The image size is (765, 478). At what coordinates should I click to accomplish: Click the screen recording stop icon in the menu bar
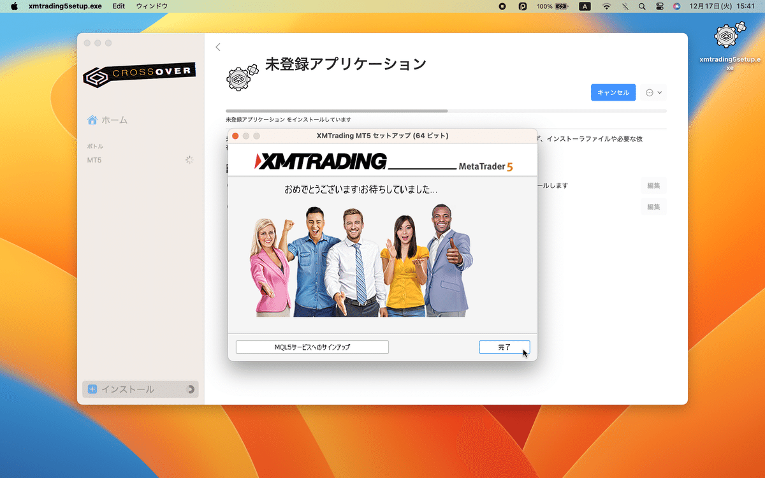coord(502,6)
